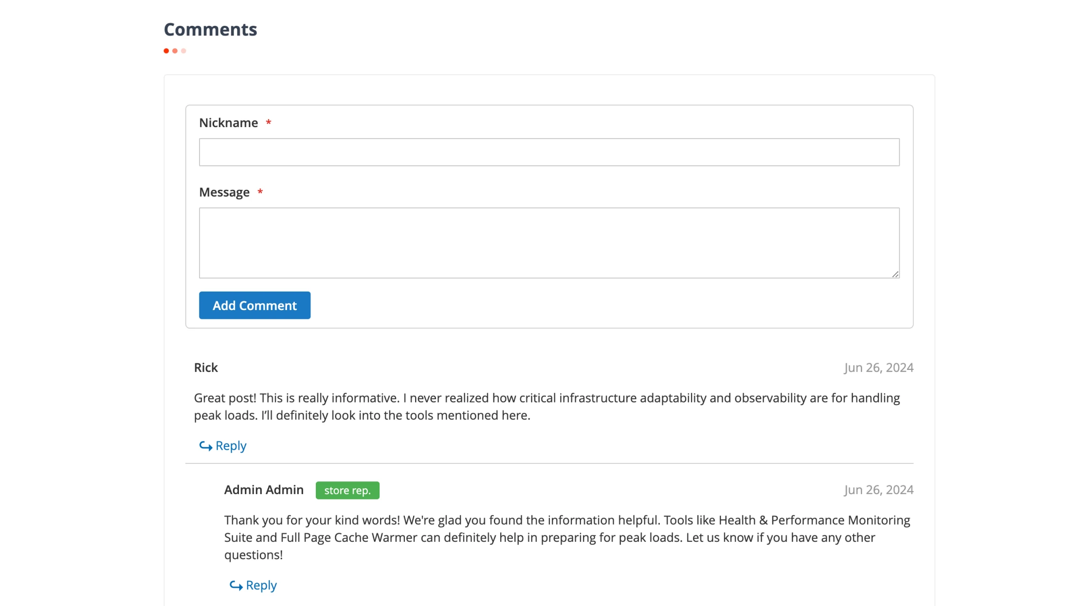Click the green store rep. badge
Screen dimensions: 1073x606
[347, 490]
